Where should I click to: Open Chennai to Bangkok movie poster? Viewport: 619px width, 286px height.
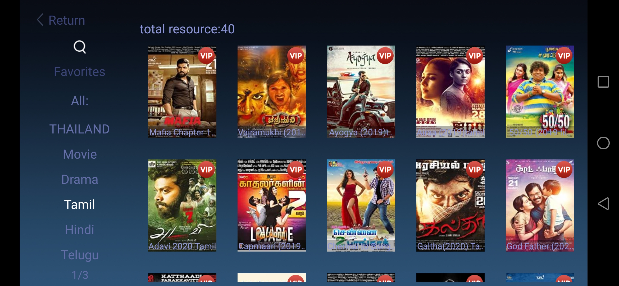pyautogui.click(x=361, y=205)
